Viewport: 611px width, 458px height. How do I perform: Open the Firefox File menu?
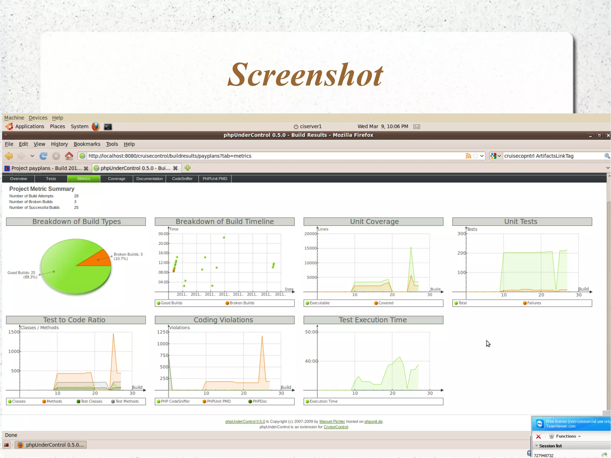pos(9,144)
